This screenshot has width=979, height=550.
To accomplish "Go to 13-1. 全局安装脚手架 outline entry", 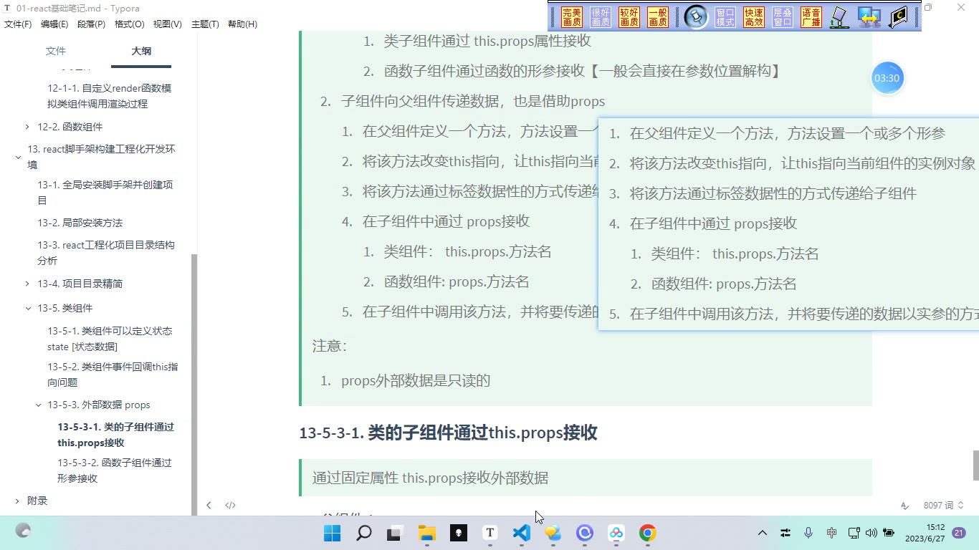I will point(105,193).
